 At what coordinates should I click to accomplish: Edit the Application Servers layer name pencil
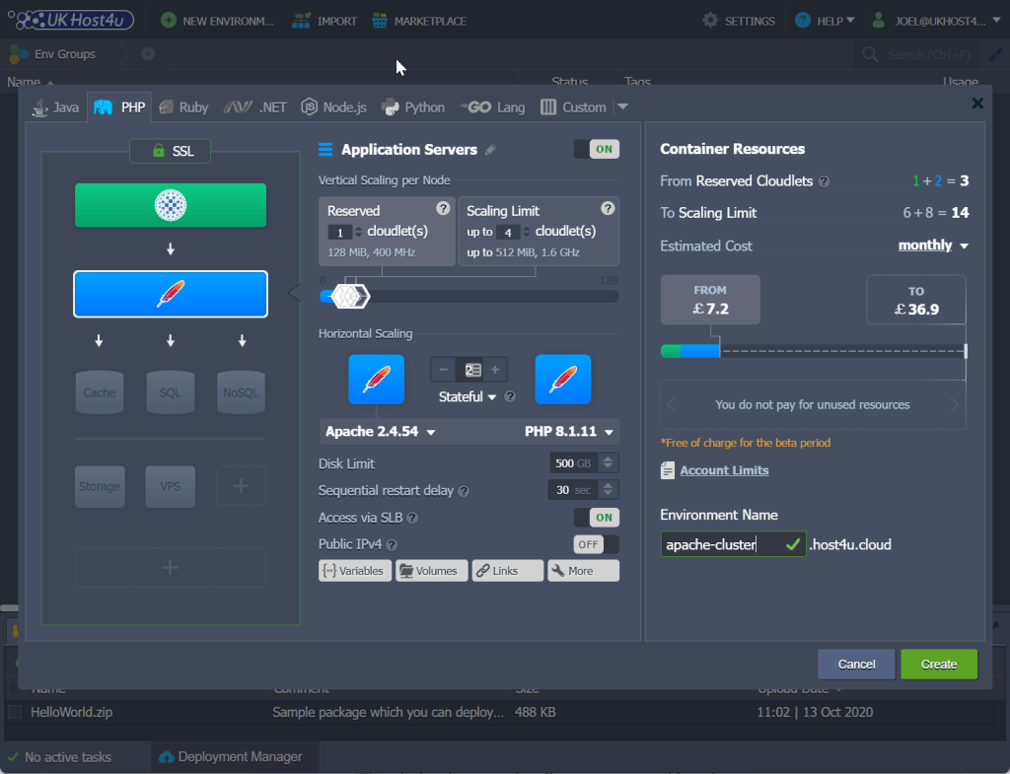490,150
